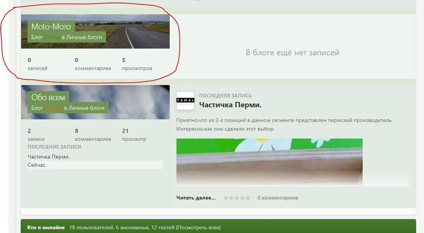This screenshot has width=424, height=233.
Task: Click the 0 записей counter of Moto-Мото
Action: click(38, 64)
